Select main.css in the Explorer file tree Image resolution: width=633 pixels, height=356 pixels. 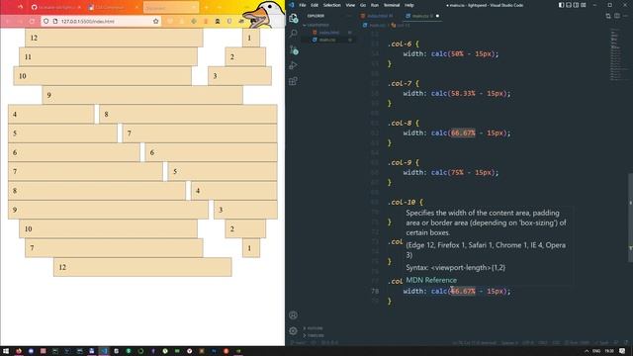point(327,40)
